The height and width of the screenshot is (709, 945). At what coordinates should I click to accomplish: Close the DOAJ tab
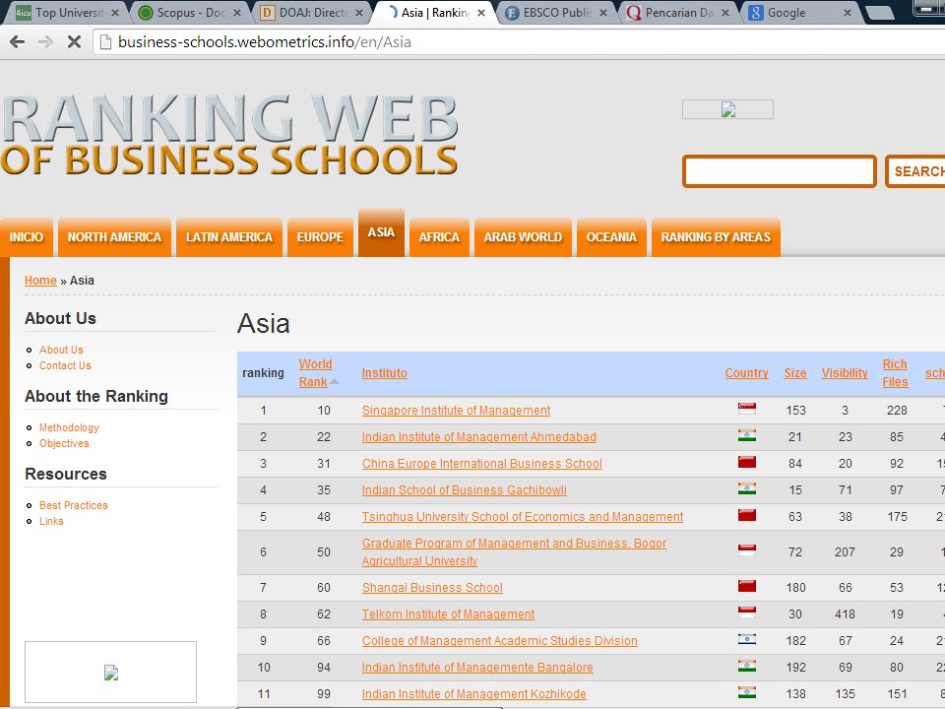(x=359, y=13)
